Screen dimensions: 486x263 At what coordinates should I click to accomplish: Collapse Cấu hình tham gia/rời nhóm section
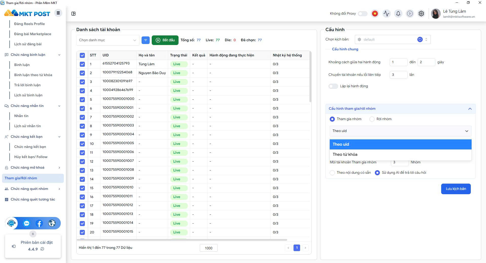click(x=470, y=109)
